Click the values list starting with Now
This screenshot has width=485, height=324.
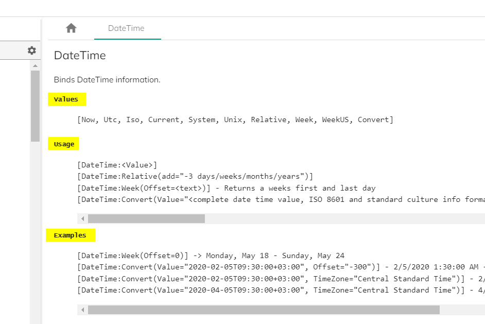click(x=235, y=120)
